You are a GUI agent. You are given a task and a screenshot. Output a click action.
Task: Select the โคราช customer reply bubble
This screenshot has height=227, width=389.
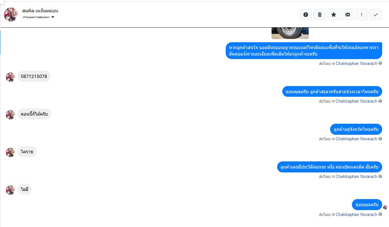27,152
